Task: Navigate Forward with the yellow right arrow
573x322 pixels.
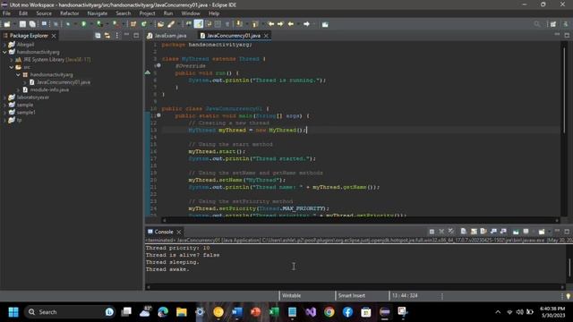Action: (306, 24)
